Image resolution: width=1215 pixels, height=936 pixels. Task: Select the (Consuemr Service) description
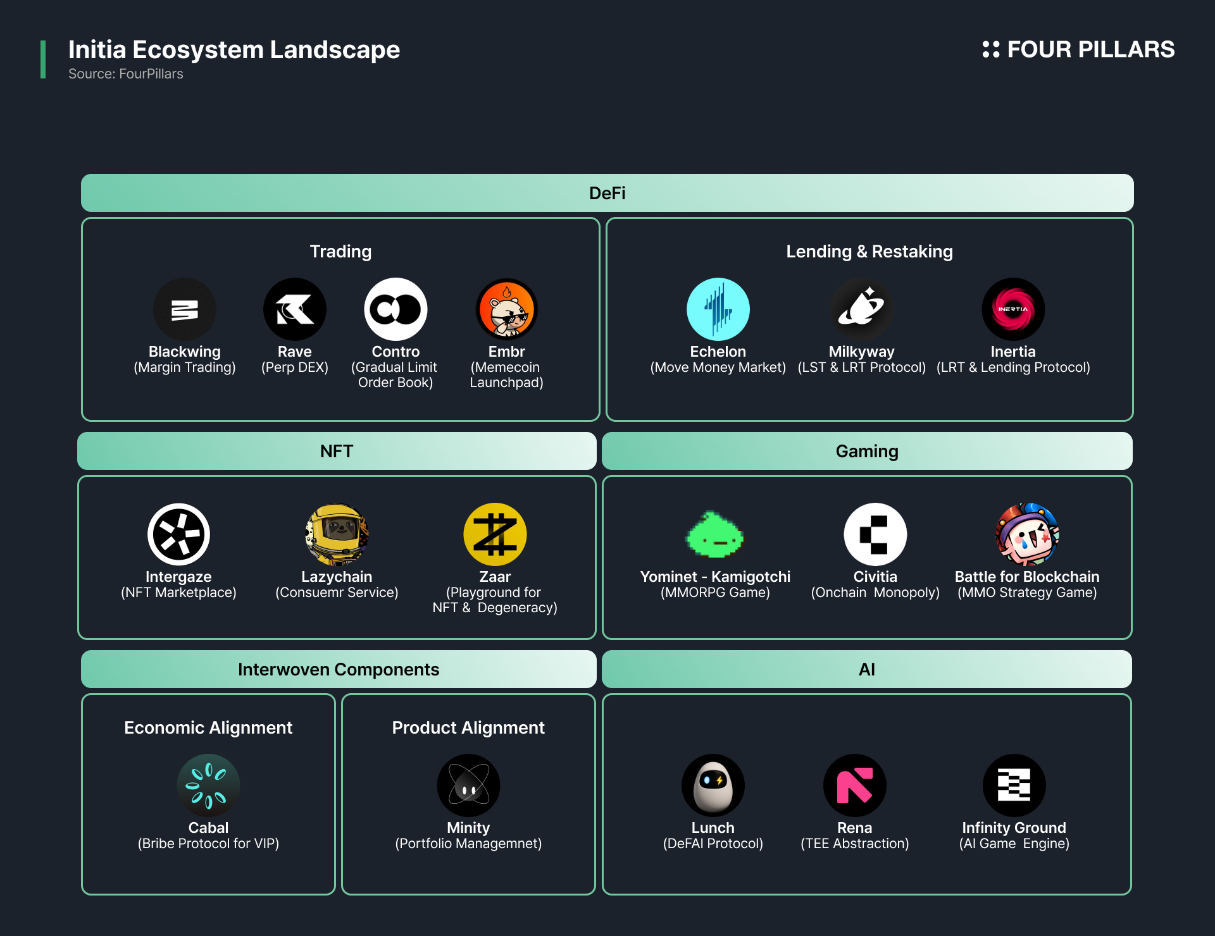pyautogui.click(x=337, y=593)
